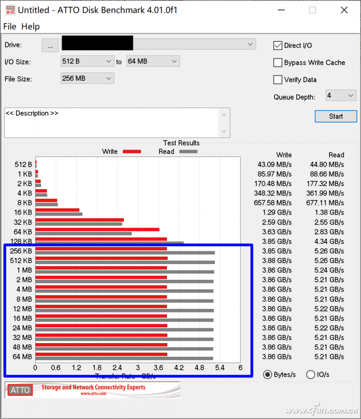Click the ATTO app icon in title bar
Image resolution: width=361 pixels, height=419 pixels.
click(x=11, y=10)
